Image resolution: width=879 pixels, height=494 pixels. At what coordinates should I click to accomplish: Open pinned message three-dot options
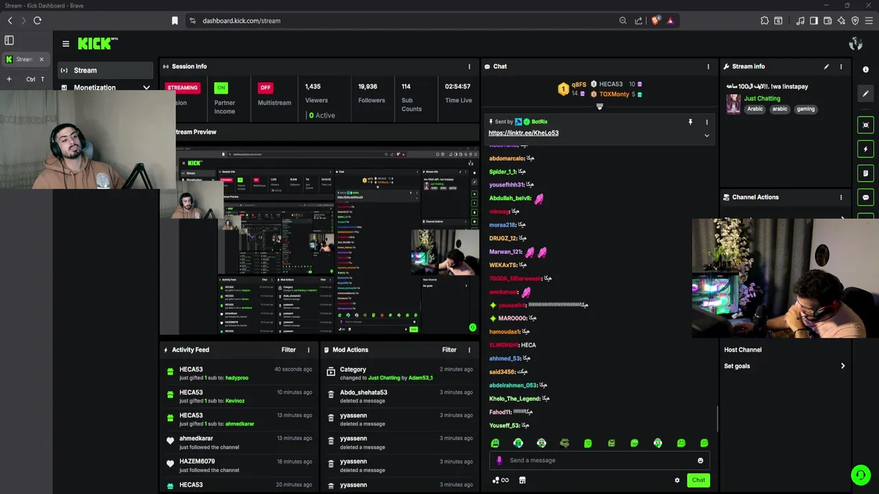[x=707, y=122]
